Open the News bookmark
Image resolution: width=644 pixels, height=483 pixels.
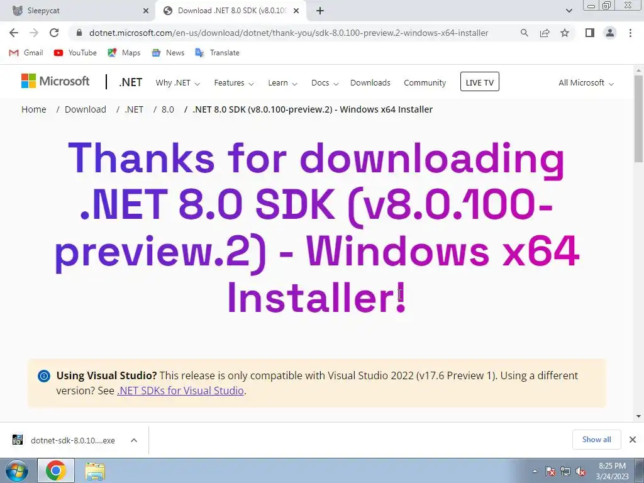pos(167,53)
